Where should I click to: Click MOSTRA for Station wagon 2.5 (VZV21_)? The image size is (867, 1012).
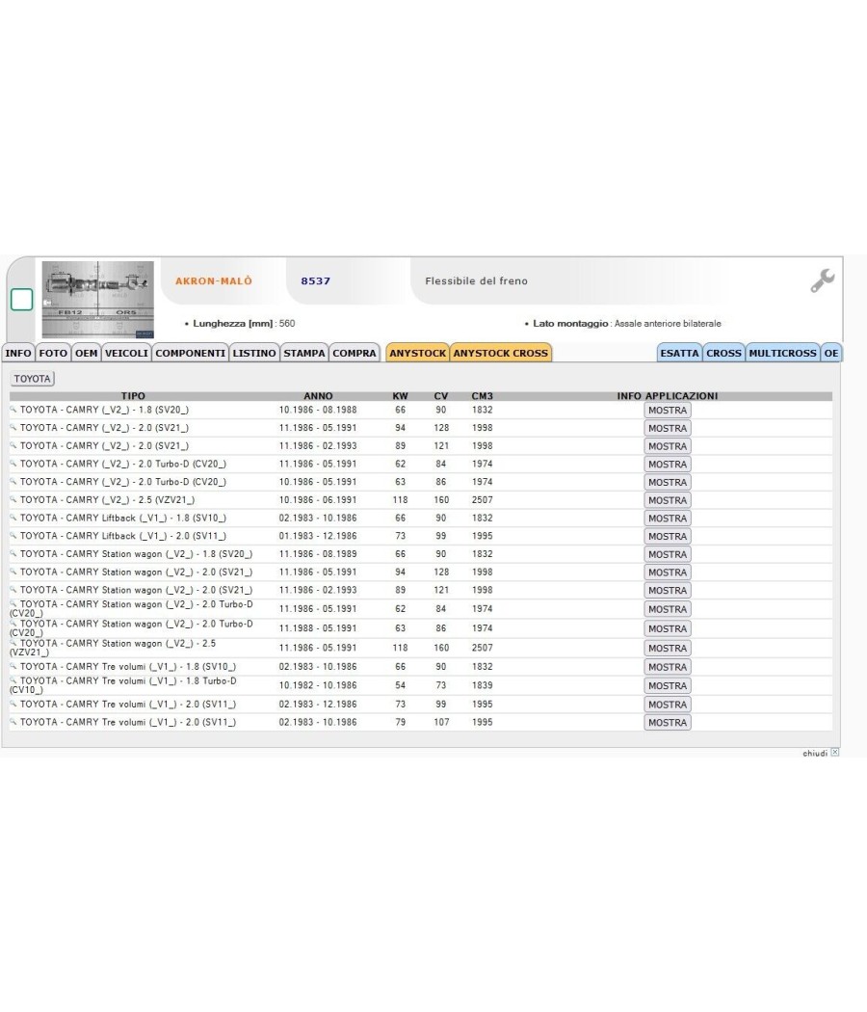point(668,649)
